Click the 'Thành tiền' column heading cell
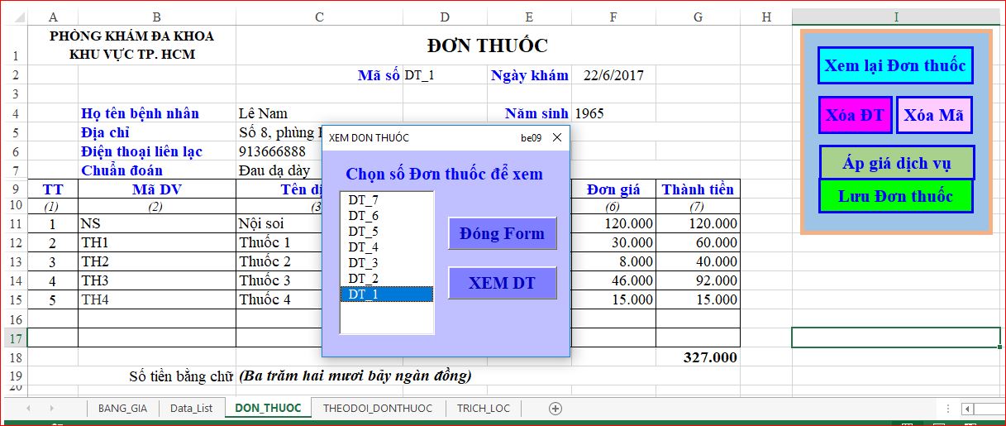The width and height of the screenshot is (1006, 426). click(698, 189)
